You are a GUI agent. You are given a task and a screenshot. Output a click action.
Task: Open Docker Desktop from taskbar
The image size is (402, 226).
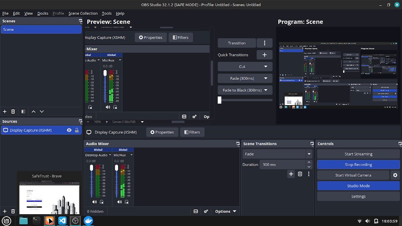pyautogui.click(x=88, y=220)
